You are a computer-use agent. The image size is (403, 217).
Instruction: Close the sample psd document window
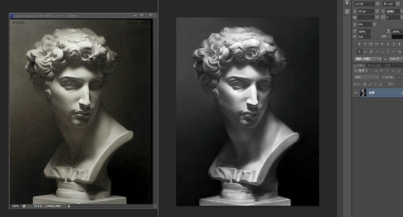(x=150, y=15)
